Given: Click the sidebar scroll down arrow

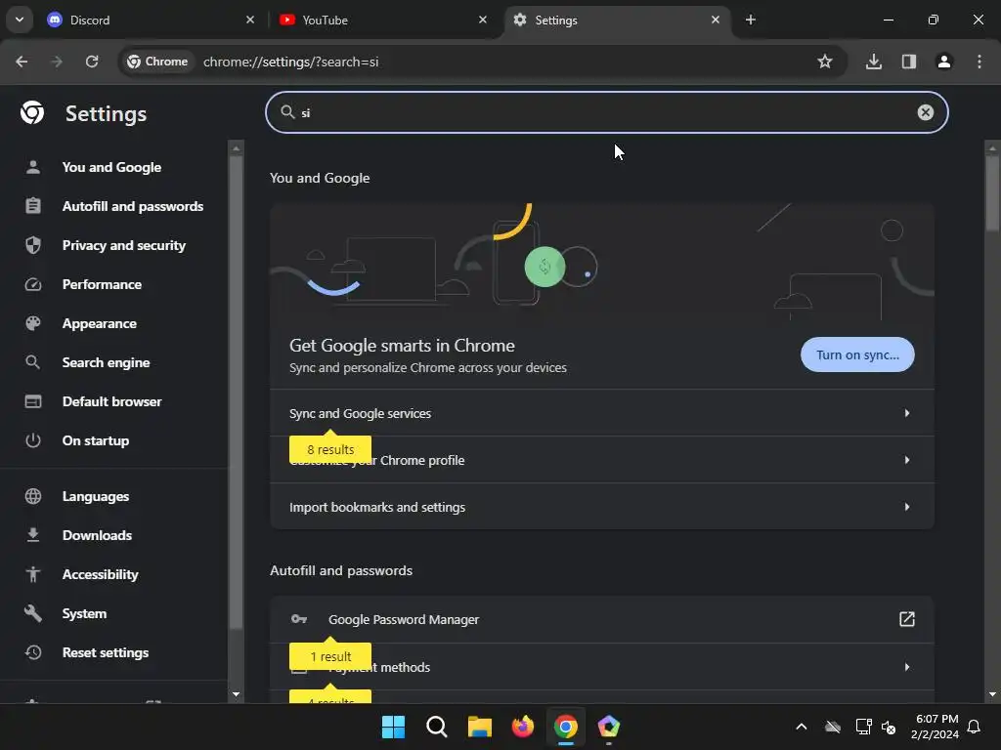Looking at the screenshot, I should tap(237, 694).
